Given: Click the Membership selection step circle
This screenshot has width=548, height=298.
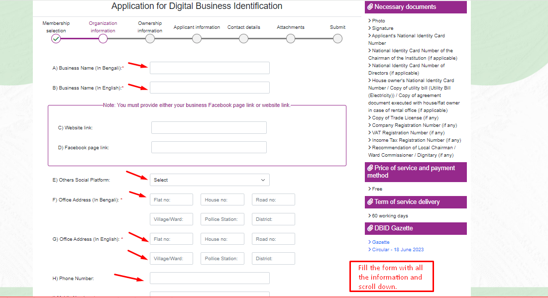Looking at the screenshot, I should coord(56,39).
